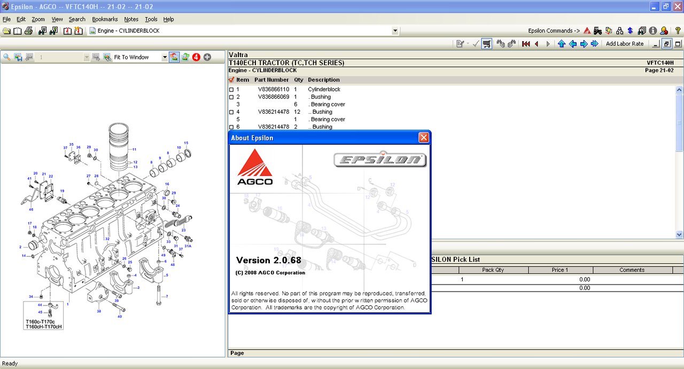Open the Bookmarks menu
This screenshot has height=369, width=684.
pyautogui.click(x=105, y=19)
